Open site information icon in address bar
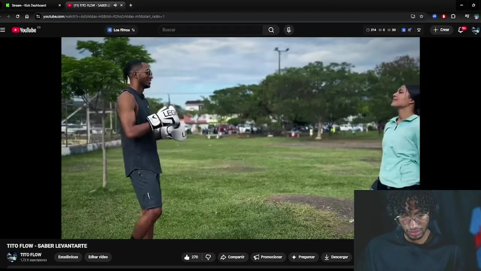Image resolution: width=481 pixels, height=271 pixels. point(38,16)
